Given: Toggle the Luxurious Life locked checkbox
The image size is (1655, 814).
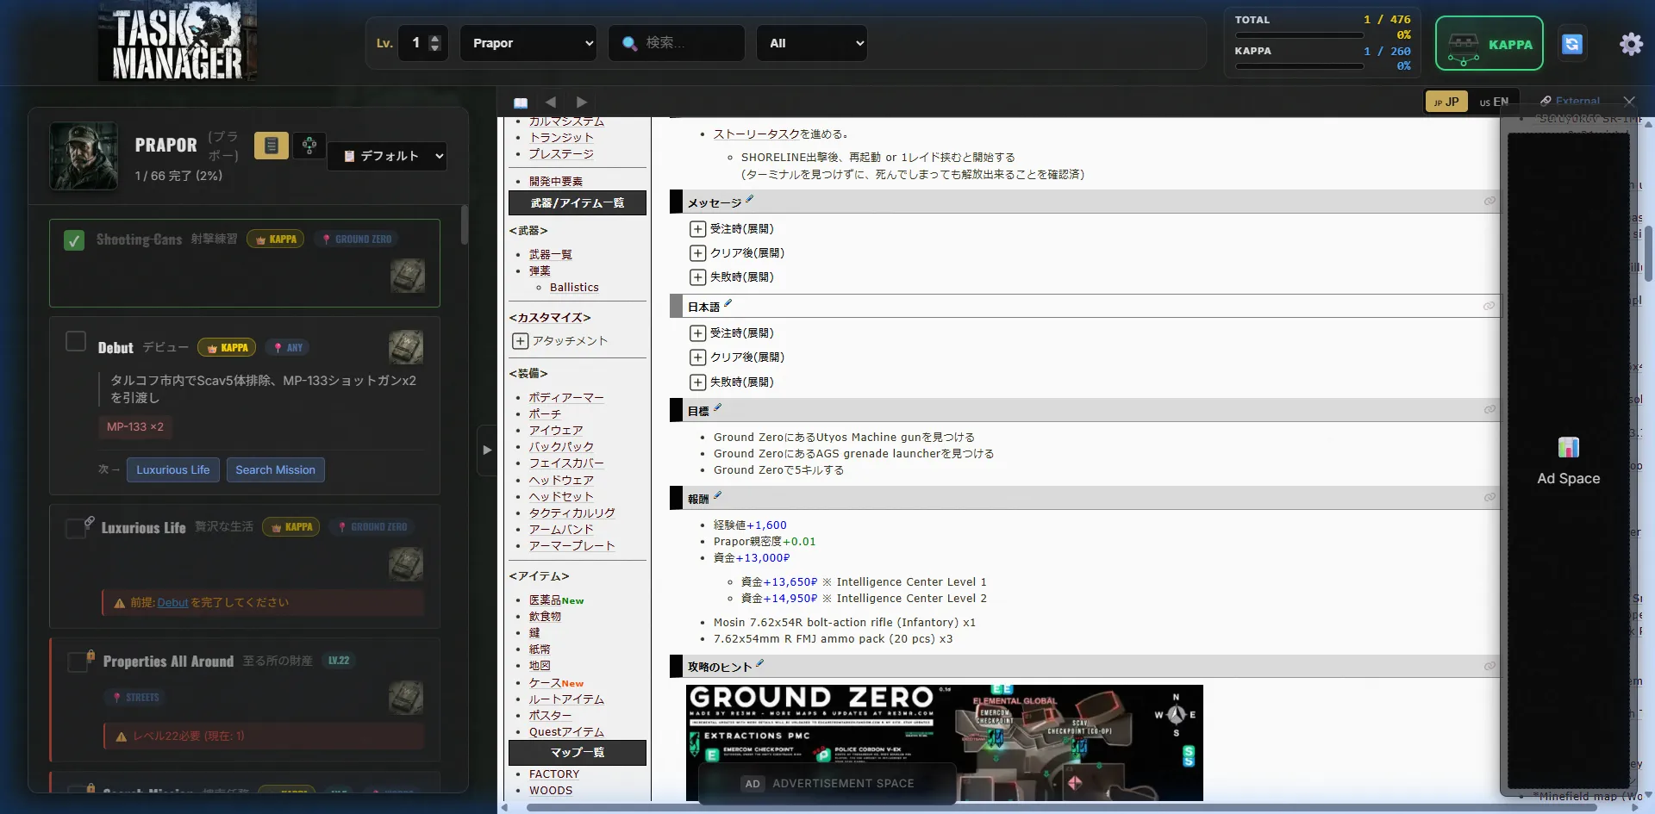Looking at the screenshot, I should click(x=76, y=528).
